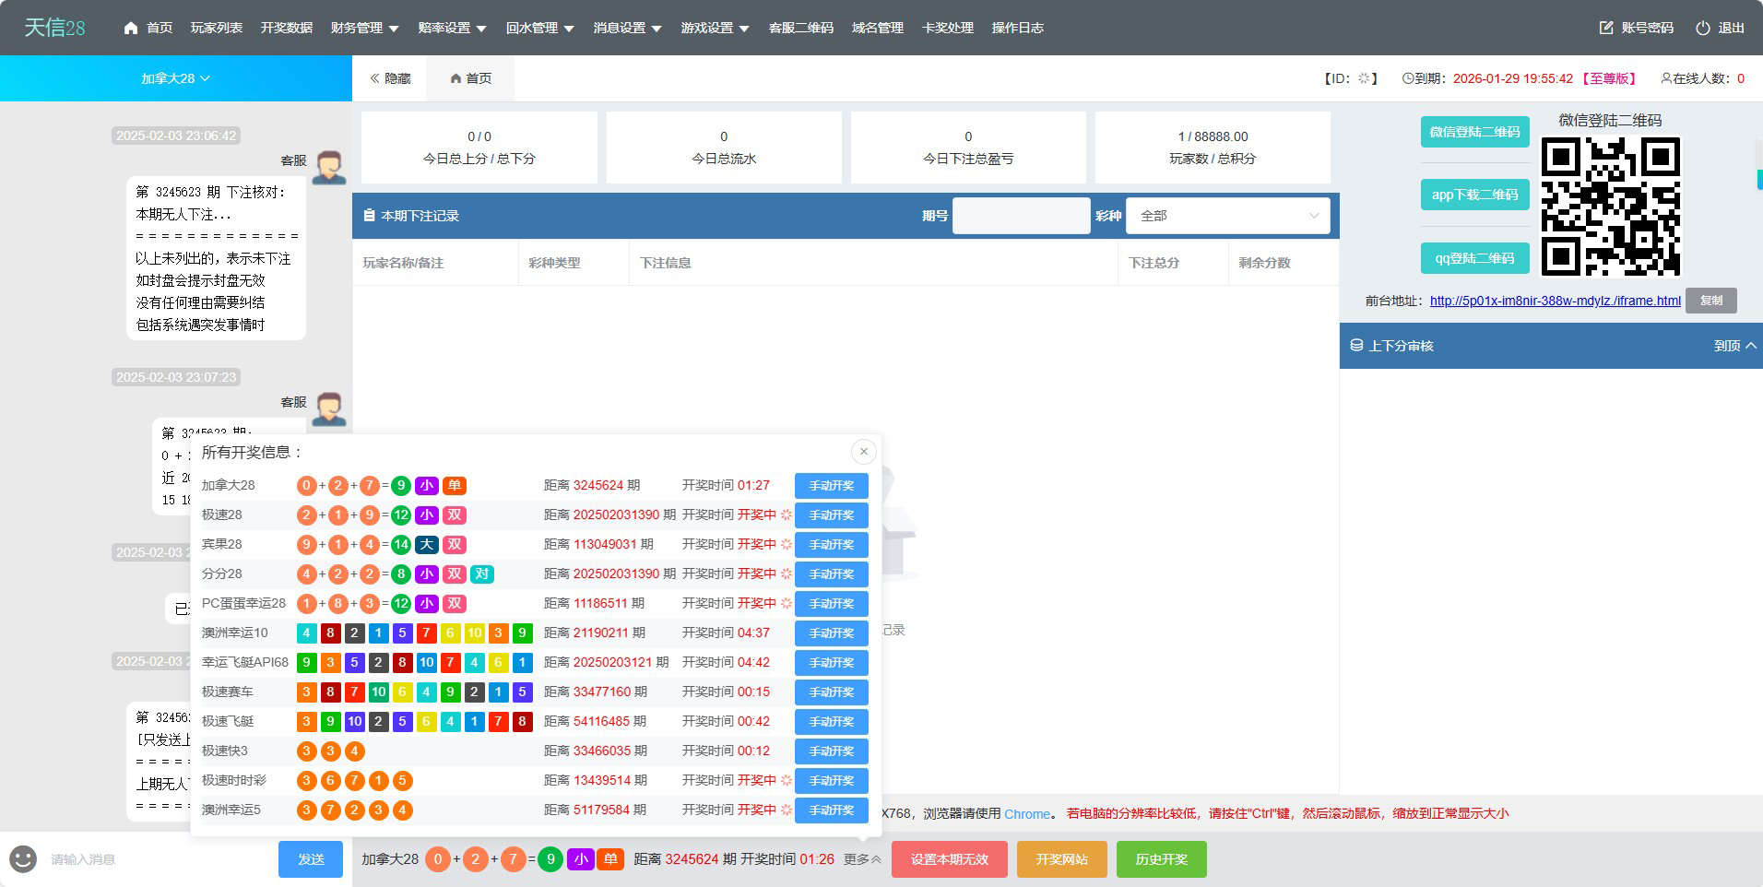Click 手动开奖 for PC蛋蛋幸运28

click(x=831, y=603)
